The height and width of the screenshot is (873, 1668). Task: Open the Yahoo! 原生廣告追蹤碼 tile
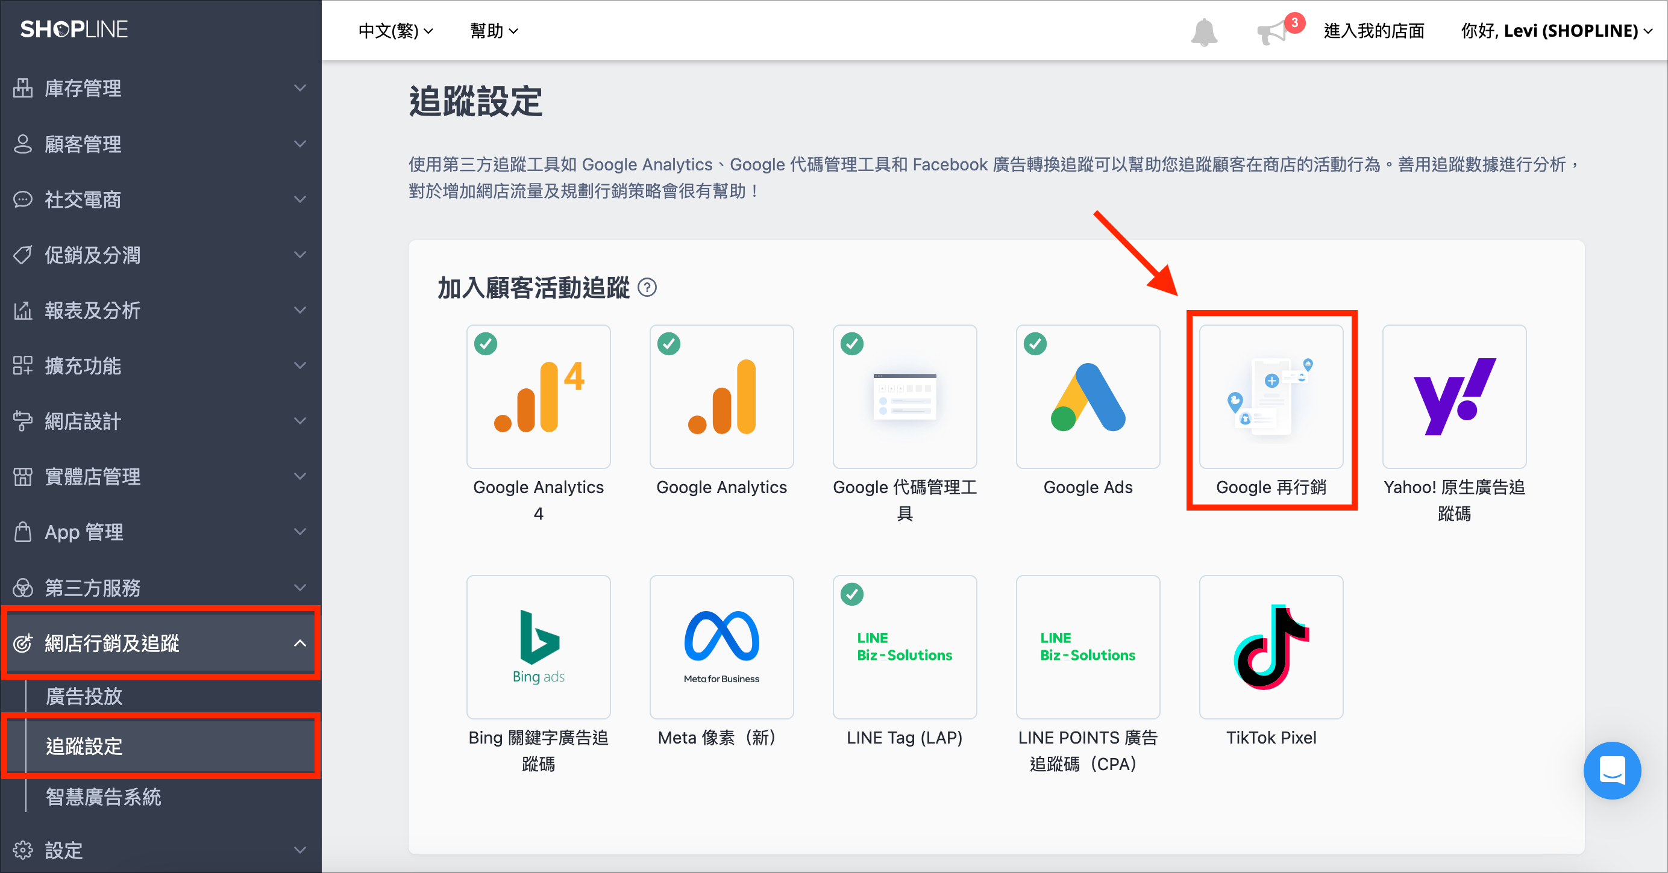[1454, 396]
